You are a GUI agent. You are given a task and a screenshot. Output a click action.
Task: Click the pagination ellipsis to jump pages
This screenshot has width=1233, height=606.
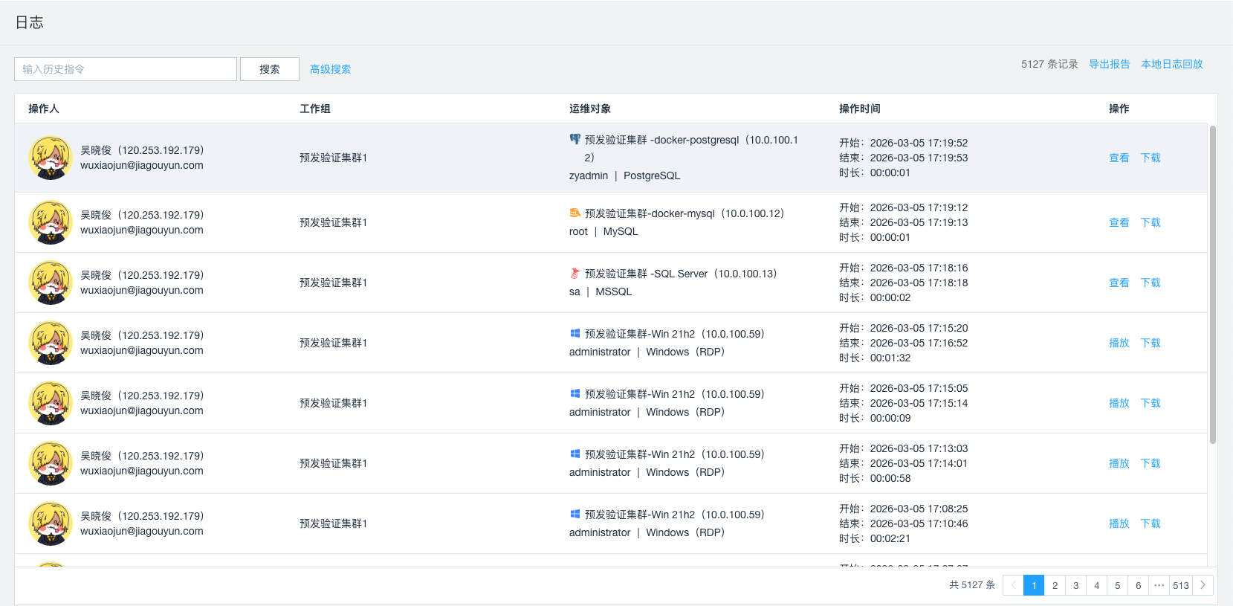(1159, 585)
